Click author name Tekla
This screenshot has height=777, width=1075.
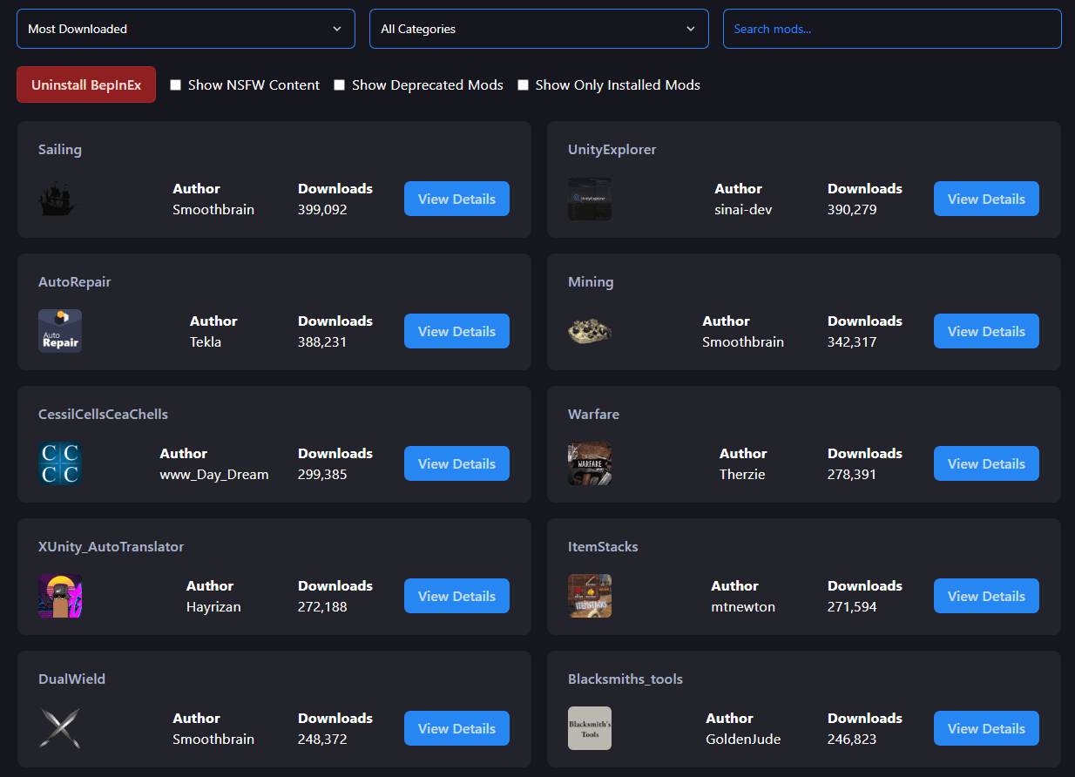206,342
